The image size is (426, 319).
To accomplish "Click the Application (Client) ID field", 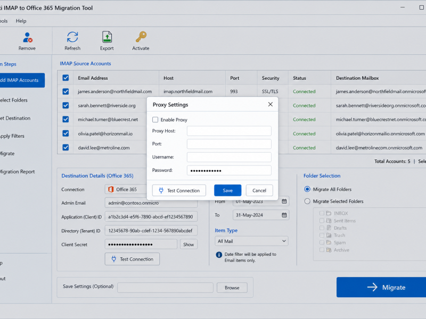I will (151, 217).
